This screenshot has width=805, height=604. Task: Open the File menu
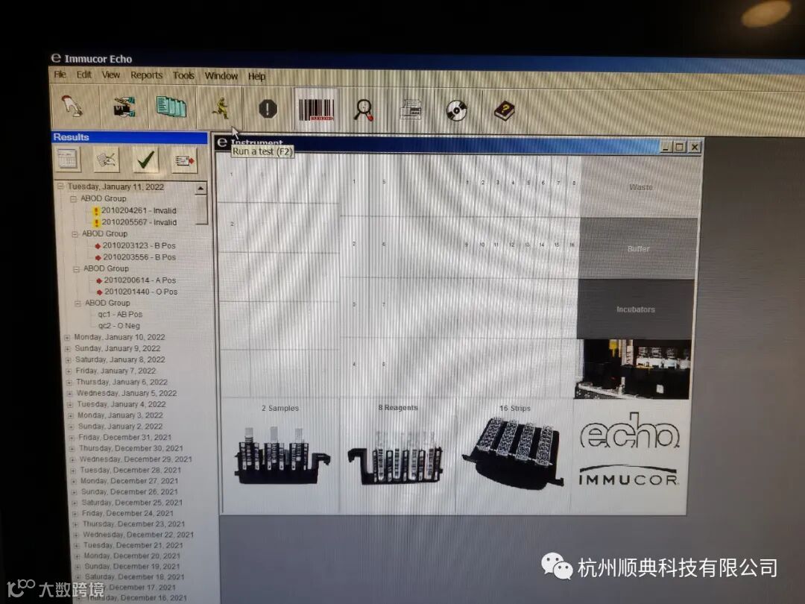coord(60,75)
